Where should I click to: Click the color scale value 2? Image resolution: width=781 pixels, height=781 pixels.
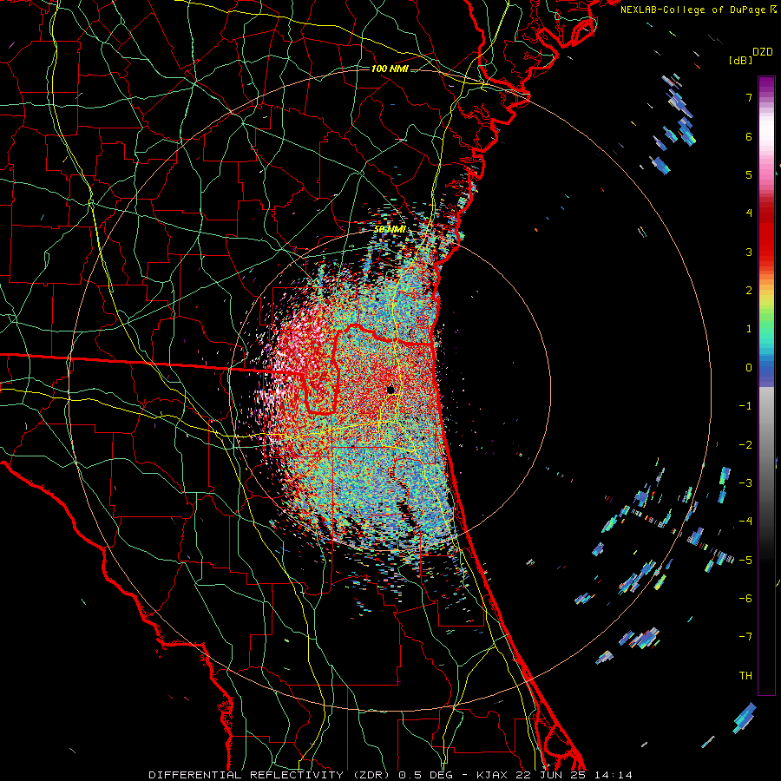(x=749, y=291)
